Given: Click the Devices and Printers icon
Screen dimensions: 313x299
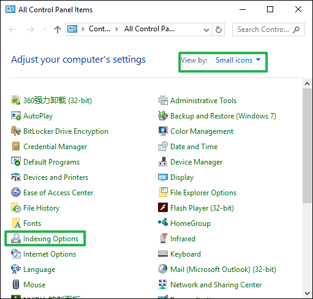Looking at the screenshot, I should [16, 177].
